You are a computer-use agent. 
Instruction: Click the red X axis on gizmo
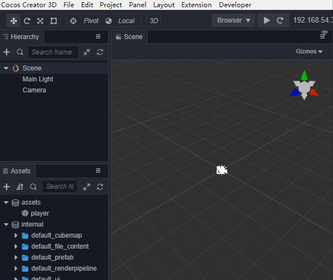pos(314,93)
